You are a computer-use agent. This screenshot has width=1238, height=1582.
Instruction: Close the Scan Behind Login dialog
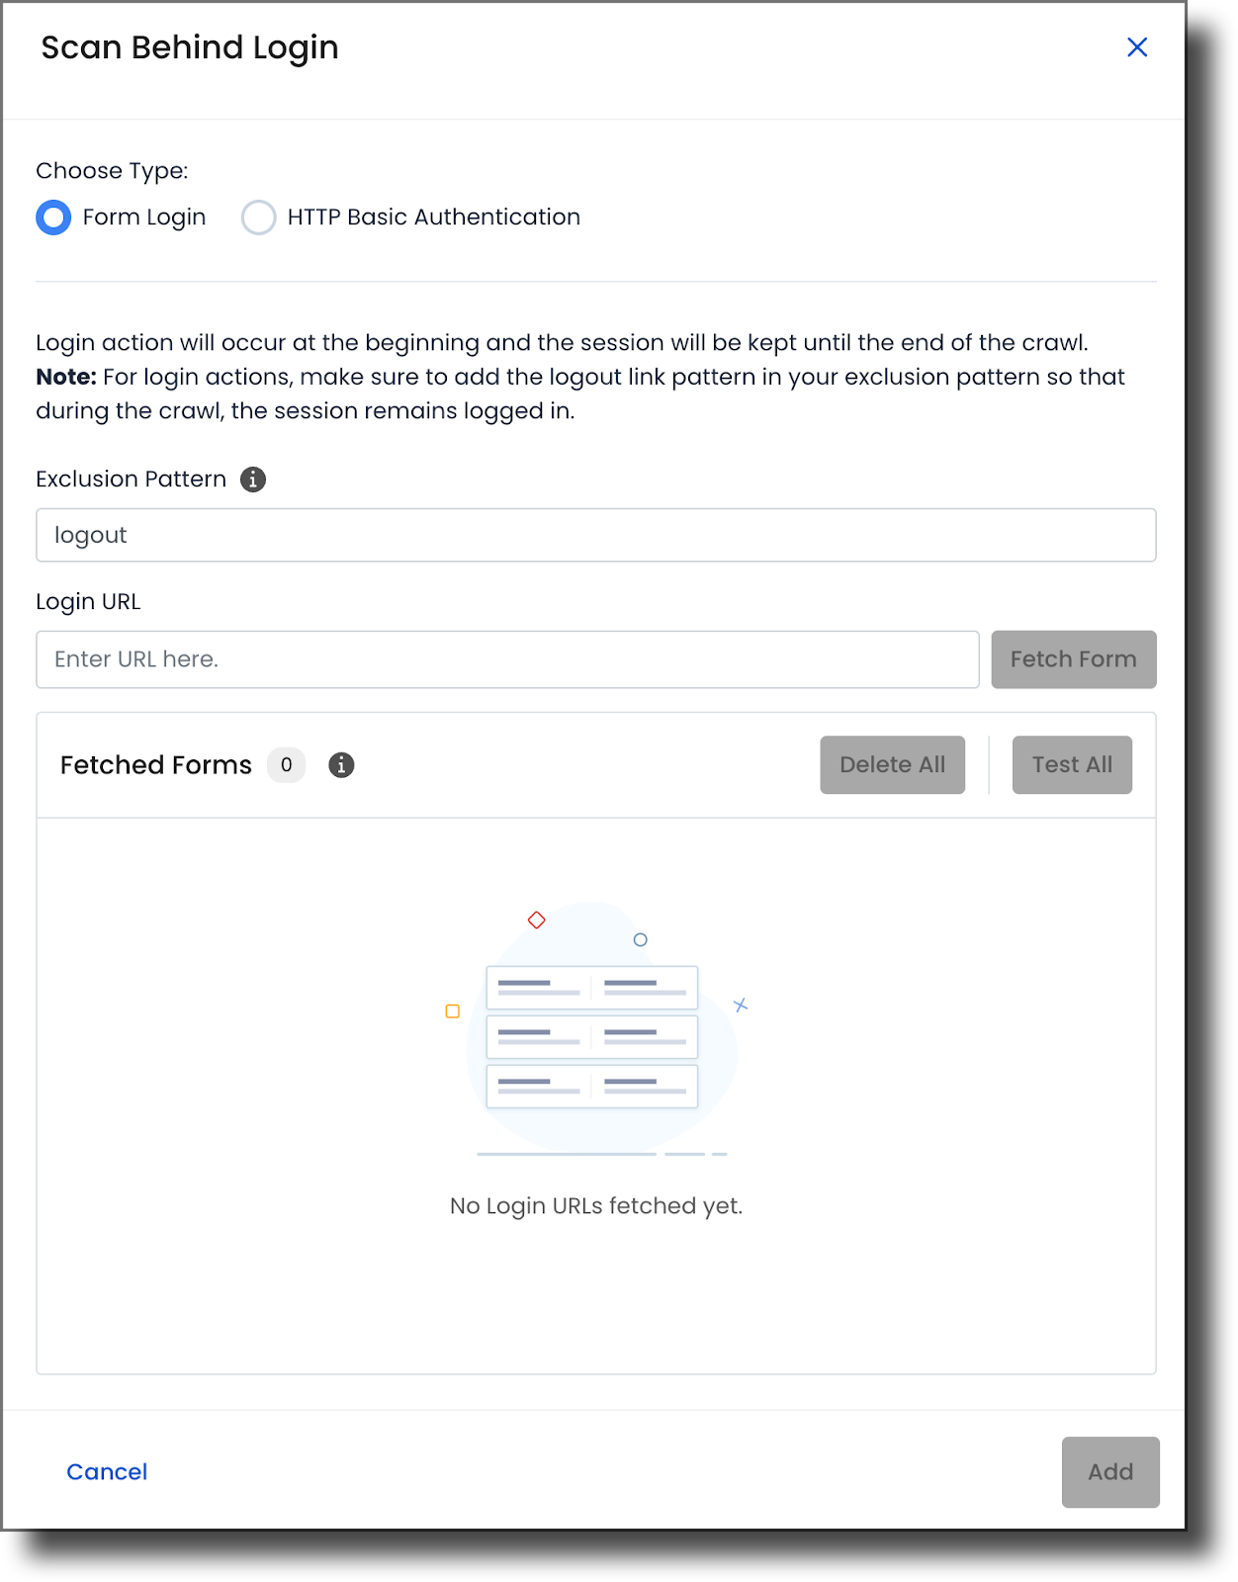[1137, 46]
